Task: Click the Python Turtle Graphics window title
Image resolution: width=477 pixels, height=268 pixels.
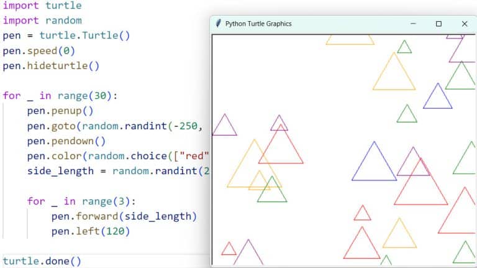Action: tap(258, 24)
